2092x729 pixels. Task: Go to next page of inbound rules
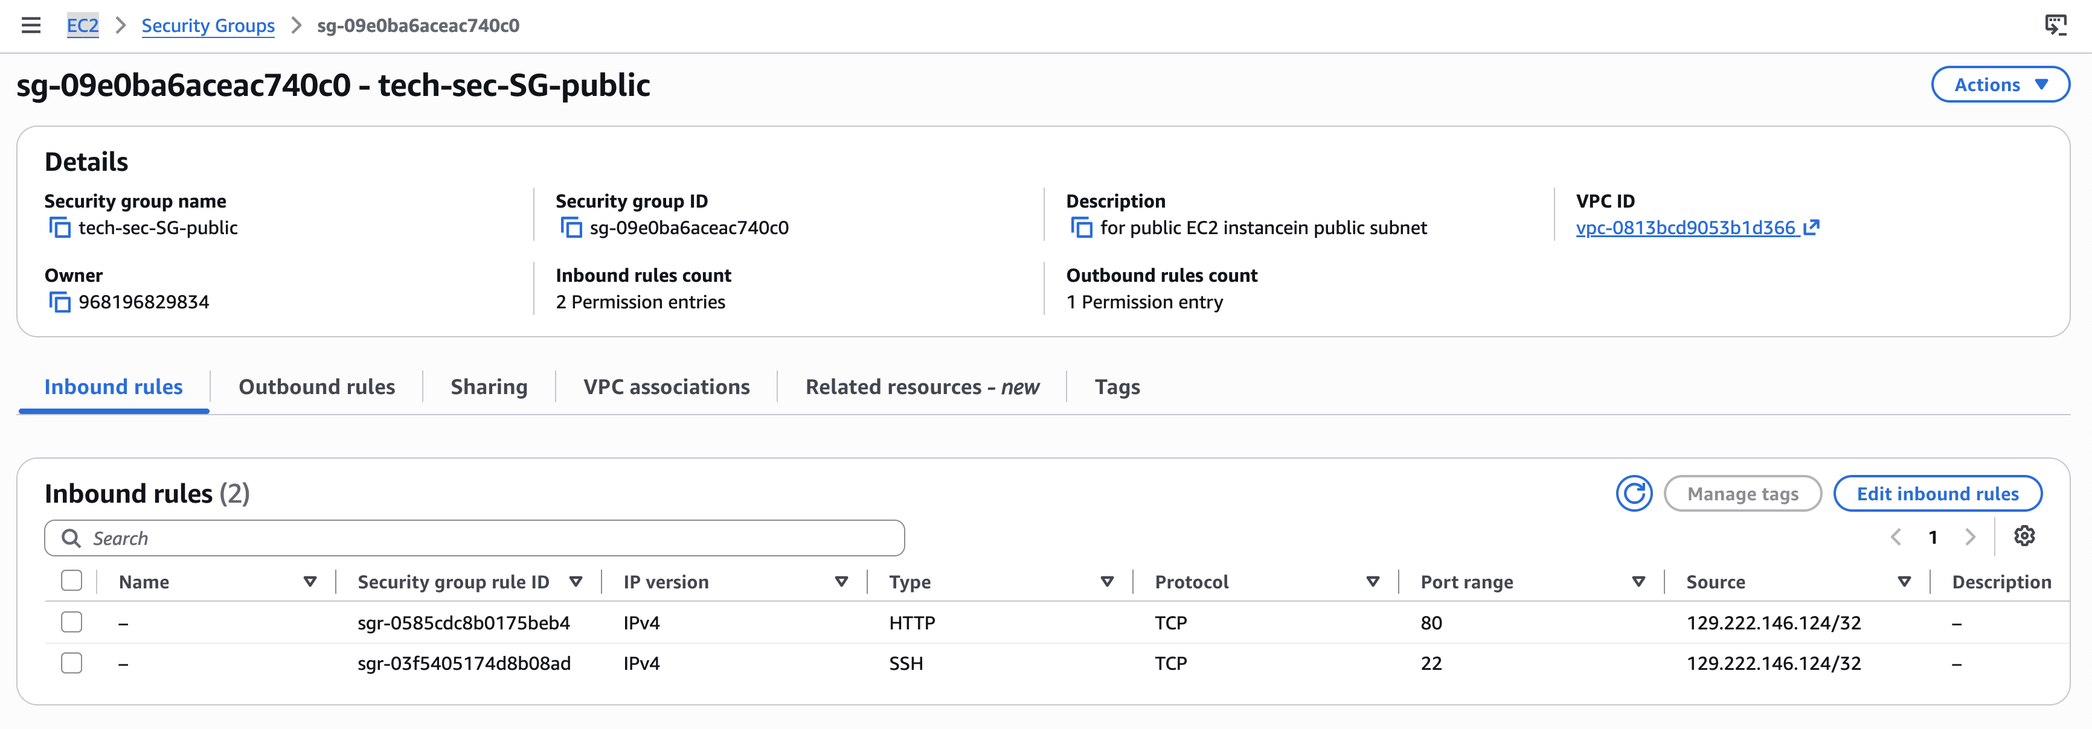pyautogui.click(x=1970, y=536)
